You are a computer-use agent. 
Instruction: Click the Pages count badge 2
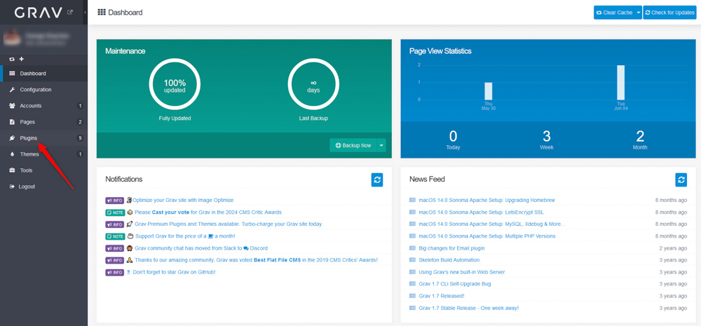(x=80, y=122)
